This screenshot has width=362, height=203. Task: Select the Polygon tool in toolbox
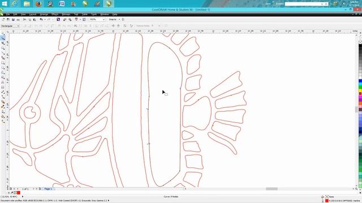[3, 73]
